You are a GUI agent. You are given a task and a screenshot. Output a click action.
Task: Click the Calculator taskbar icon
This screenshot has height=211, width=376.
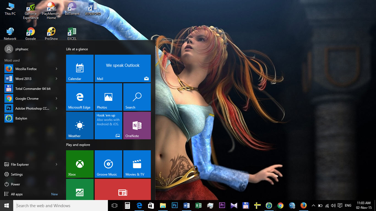coord(127,206)
